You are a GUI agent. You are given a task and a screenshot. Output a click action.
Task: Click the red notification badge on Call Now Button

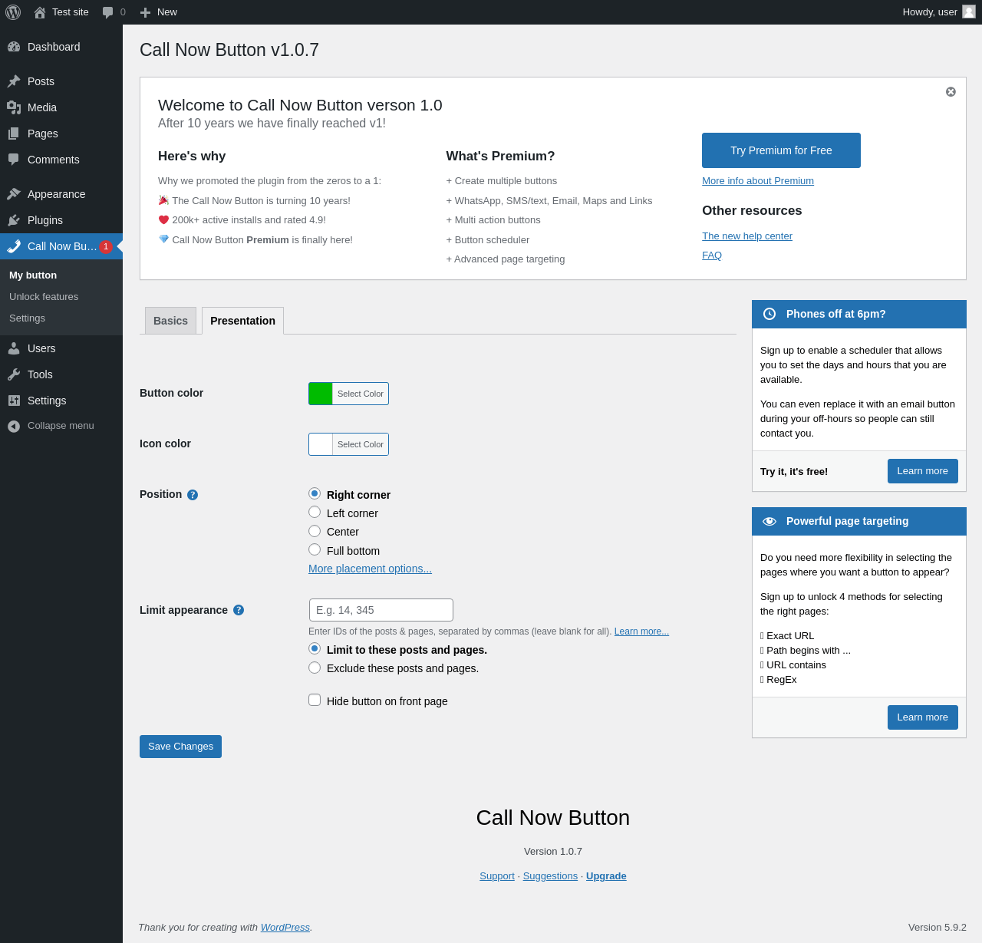click(106, 246)
